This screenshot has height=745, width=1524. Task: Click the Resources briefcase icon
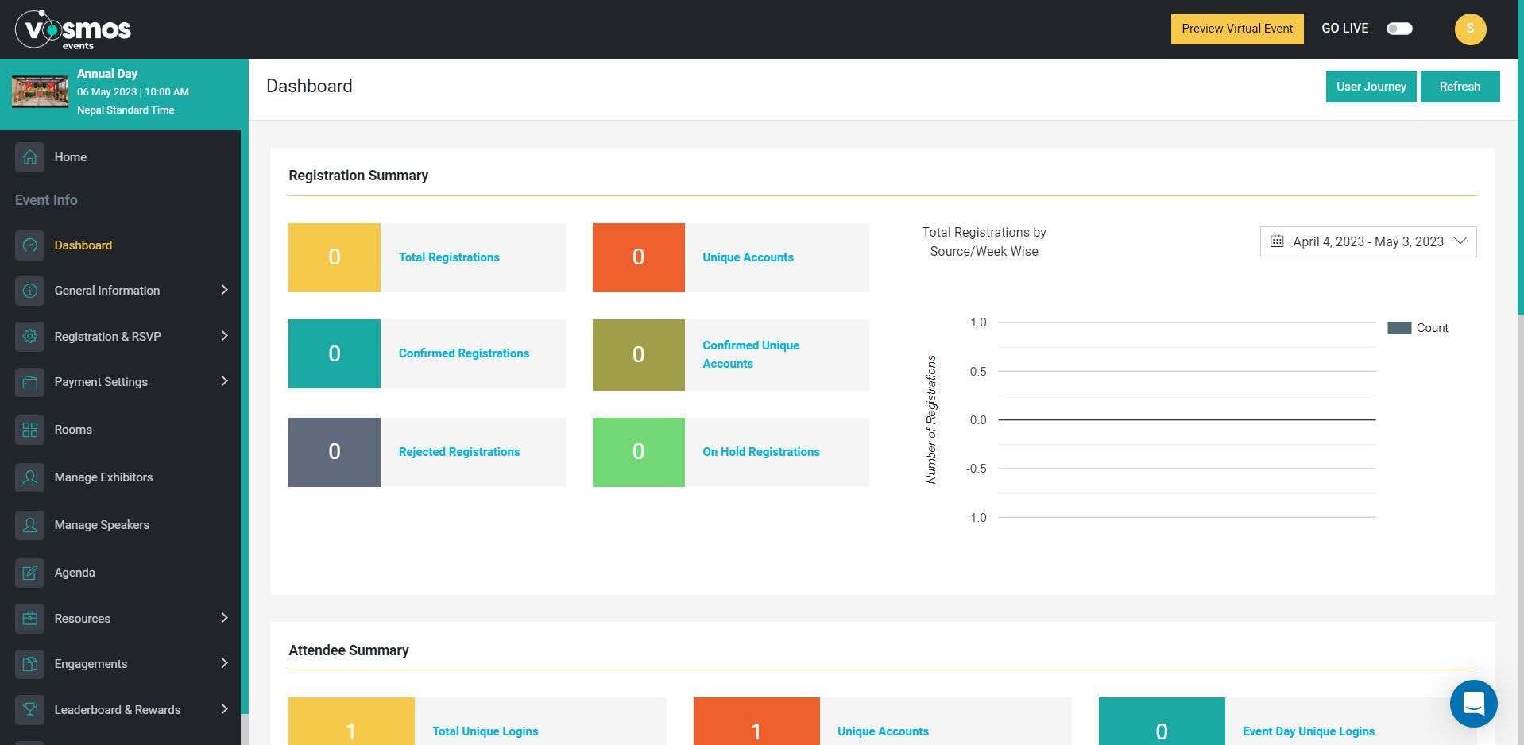[29, 619]
